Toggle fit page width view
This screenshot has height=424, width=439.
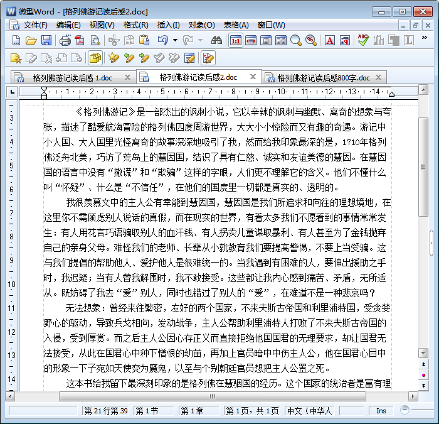point(251,41)
